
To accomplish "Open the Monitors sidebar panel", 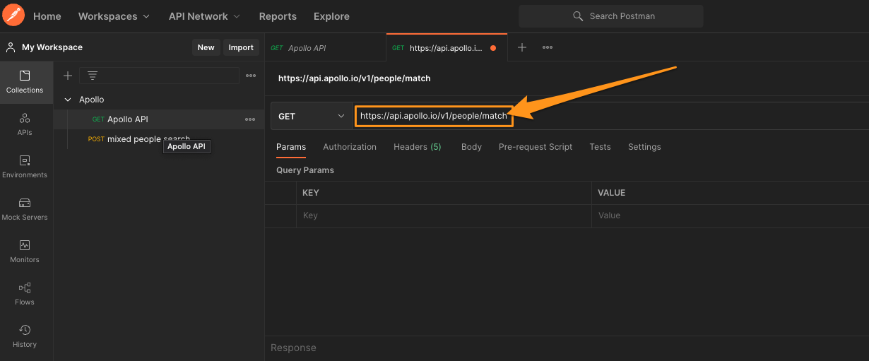I will pos(25,251).
